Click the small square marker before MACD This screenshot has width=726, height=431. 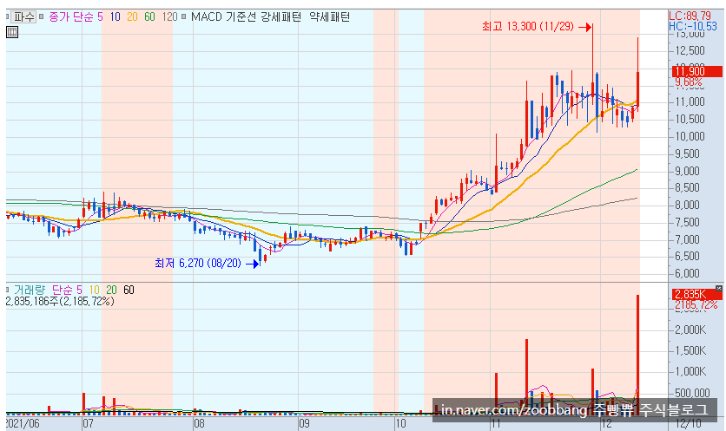click(x=184, y=16)
